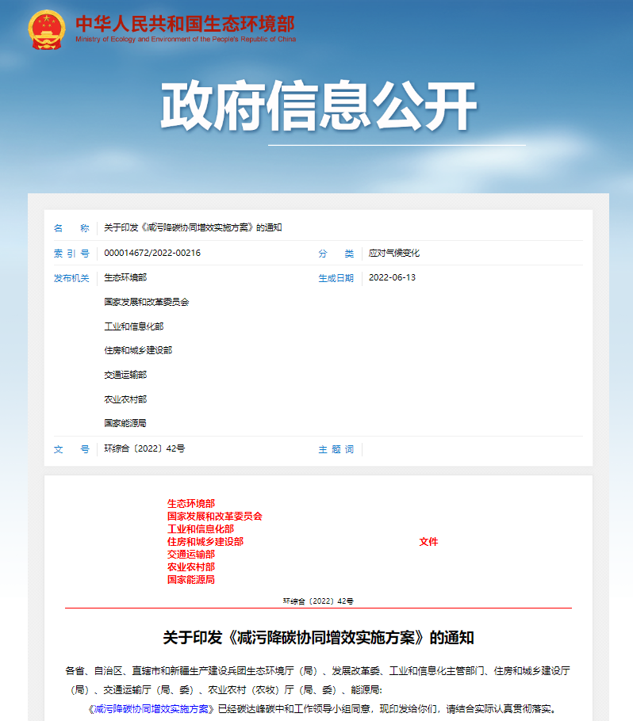633x721 pixels.
Task: Click the national emblem logo in header
Action: click(47, 29)
